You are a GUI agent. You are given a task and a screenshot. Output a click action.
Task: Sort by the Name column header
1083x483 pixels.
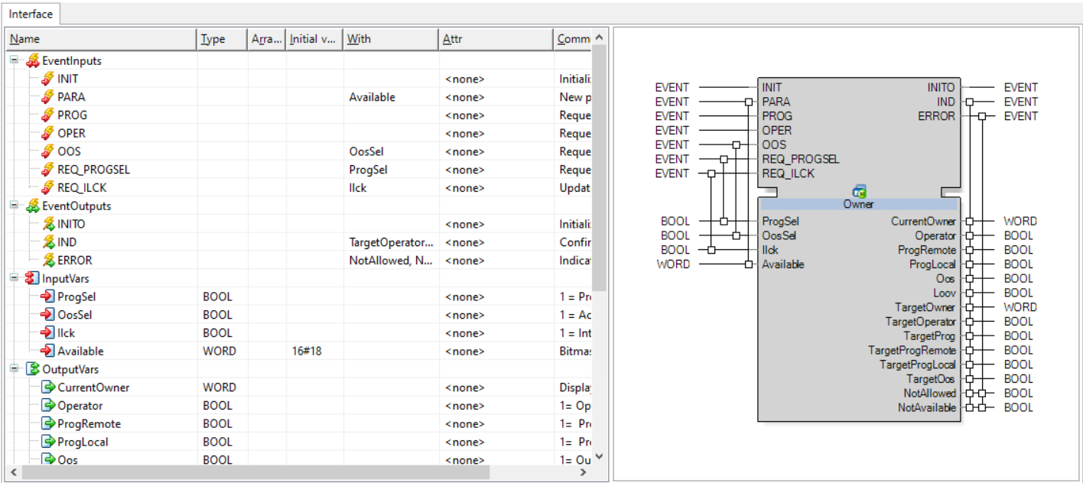(101, 39)
